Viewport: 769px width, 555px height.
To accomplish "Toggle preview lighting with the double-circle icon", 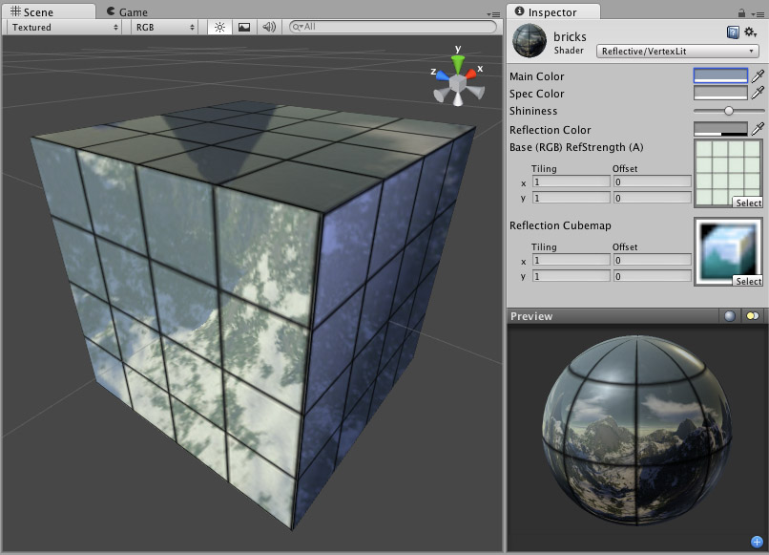I will 753,316.
